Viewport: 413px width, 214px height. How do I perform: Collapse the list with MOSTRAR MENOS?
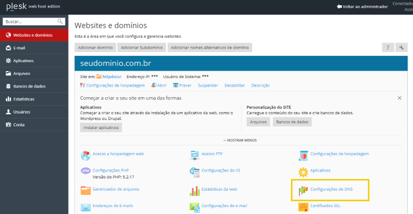(x=240, y=140)
